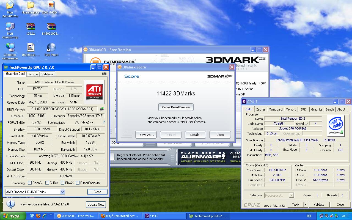Open the Мой компьютер desktop icon

click(10, 30)
